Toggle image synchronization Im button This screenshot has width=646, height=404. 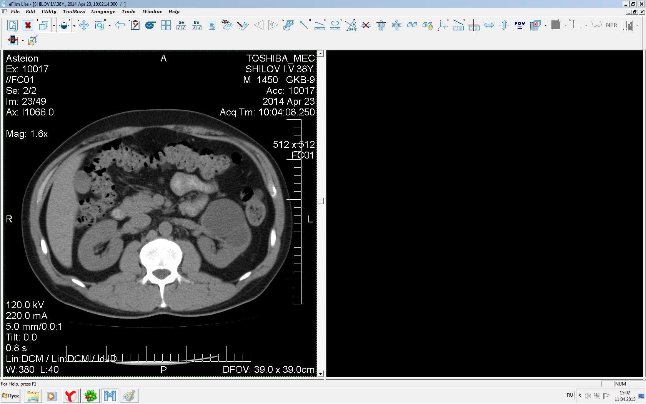pos(196,25)
